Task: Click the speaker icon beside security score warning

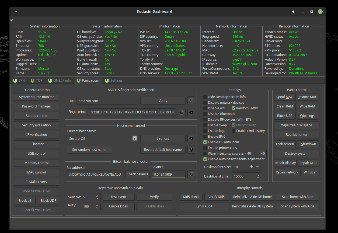Action: tap(263, 154)
